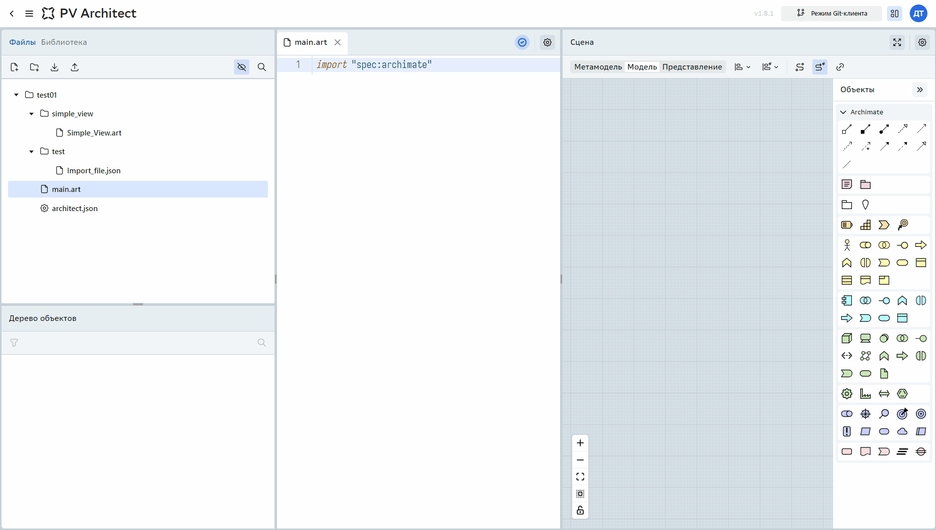
Task: Open the layout dropdown in scene toolbar
Action: click(770, 67)
